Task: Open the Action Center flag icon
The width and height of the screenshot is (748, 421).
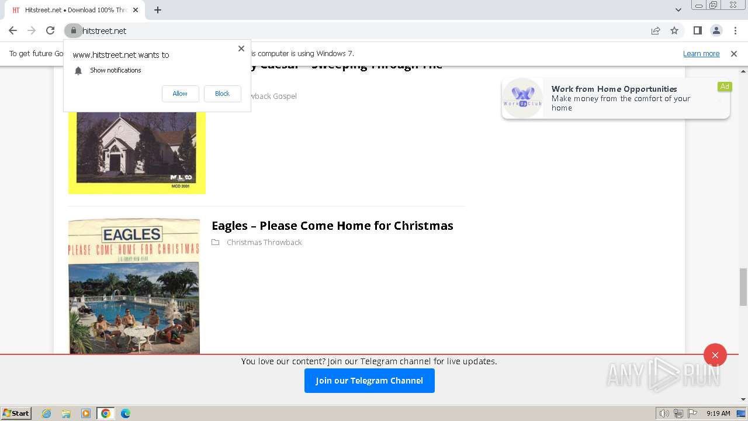Action: pos(692,413)
